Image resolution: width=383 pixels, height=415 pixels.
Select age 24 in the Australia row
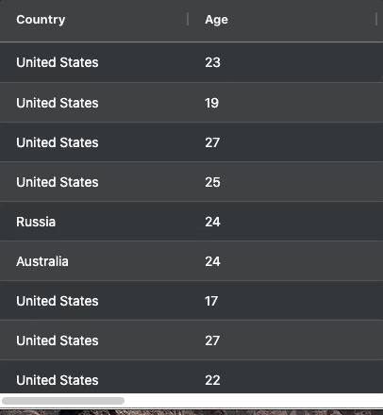point(213,261)
